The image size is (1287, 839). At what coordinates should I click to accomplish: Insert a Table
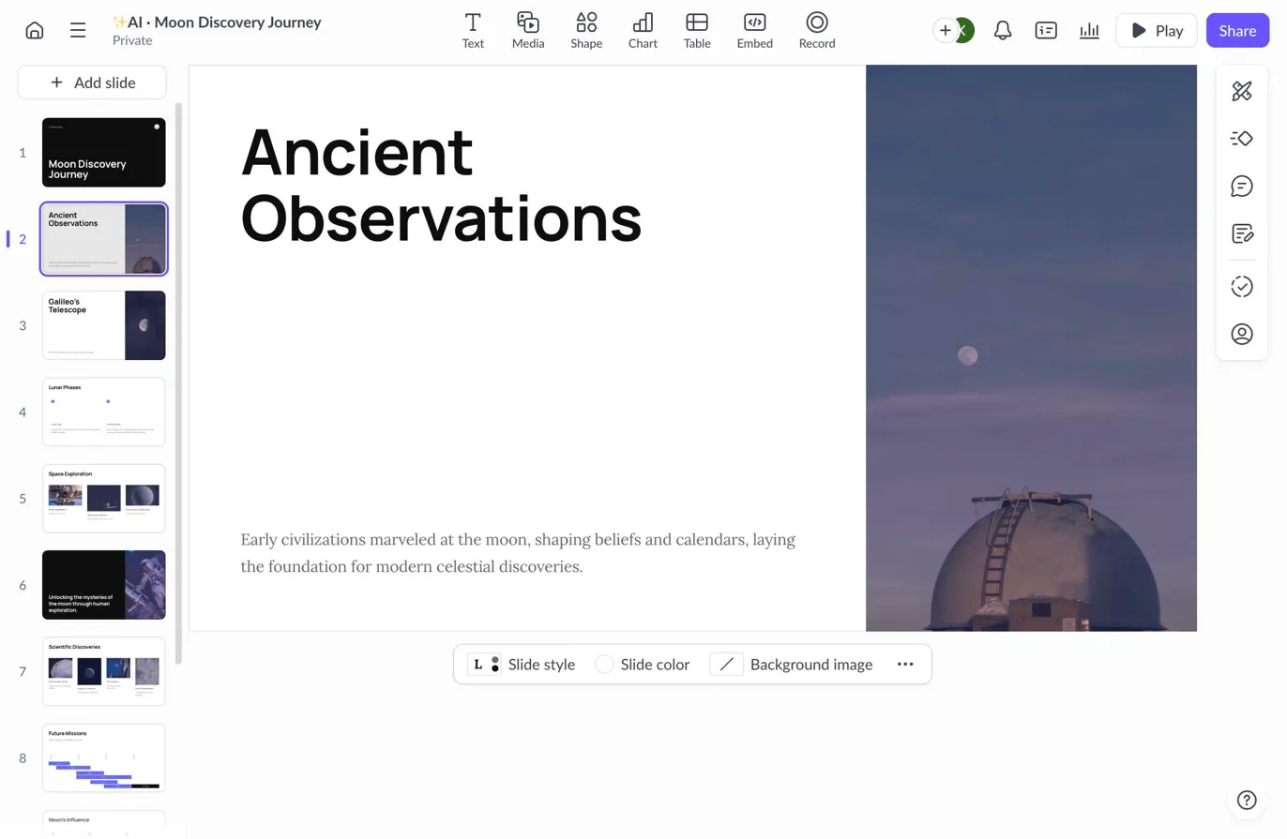tap(697, 30)
